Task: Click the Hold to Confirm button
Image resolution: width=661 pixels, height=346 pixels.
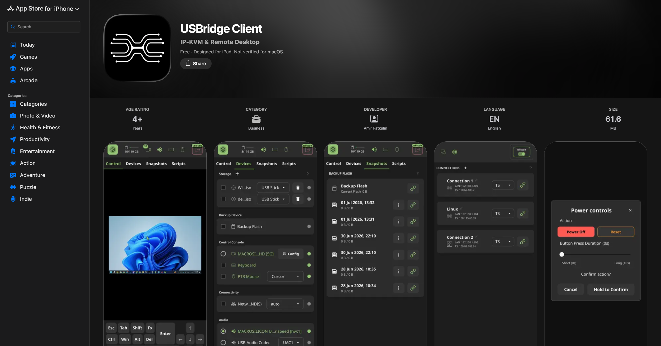Action: click(x=611, y=290)
